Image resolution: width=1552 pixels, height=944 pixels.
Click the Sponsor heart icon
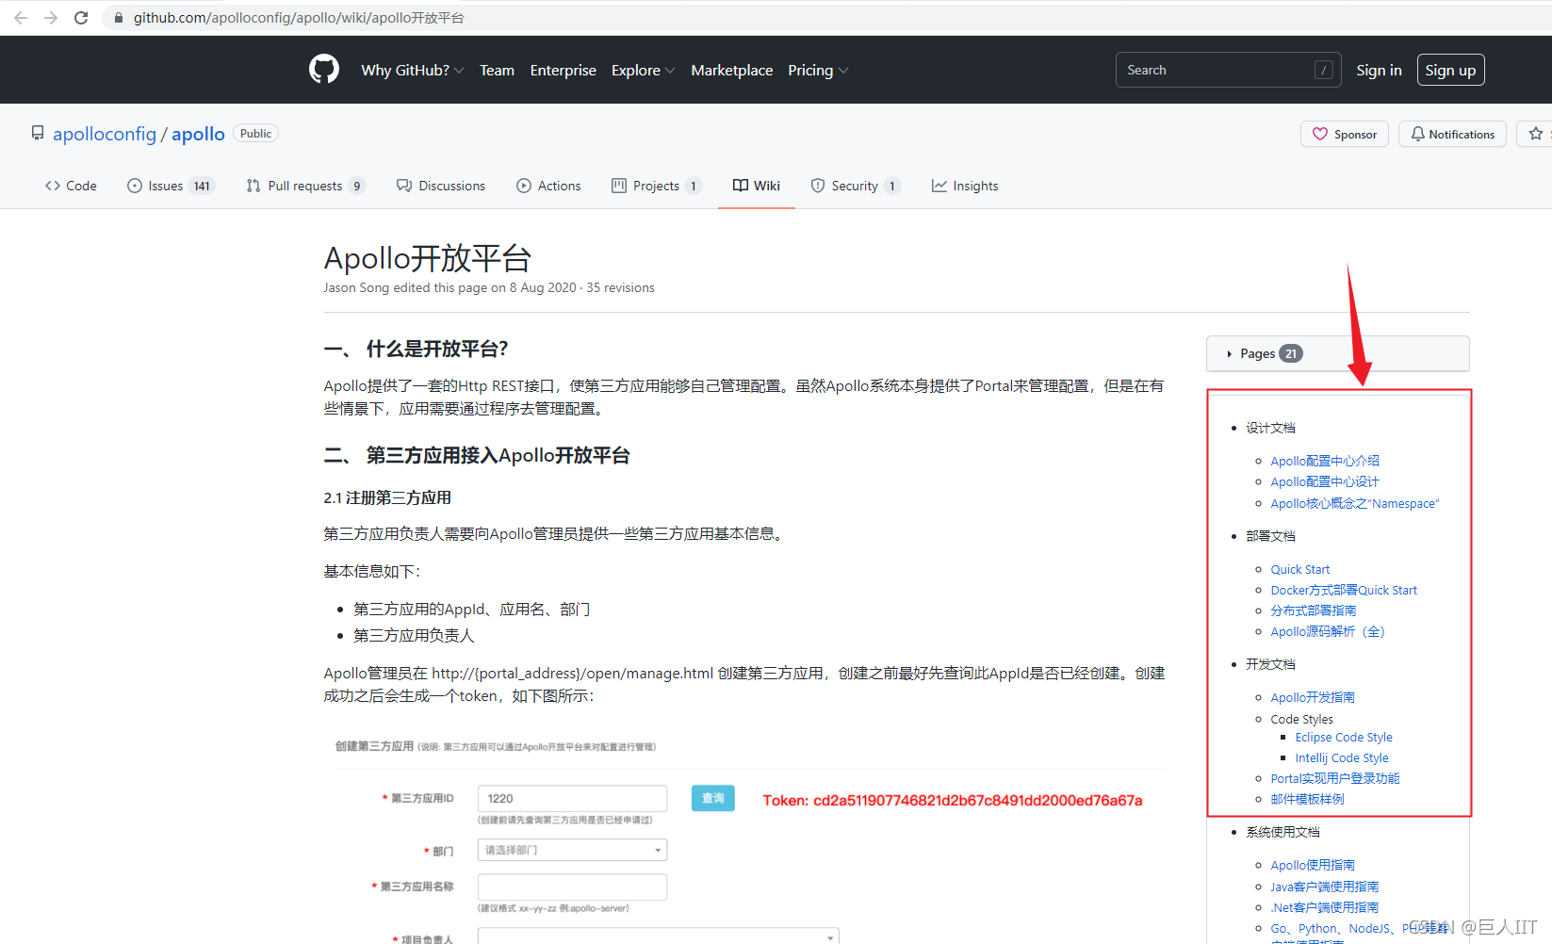click(1318, 134)
